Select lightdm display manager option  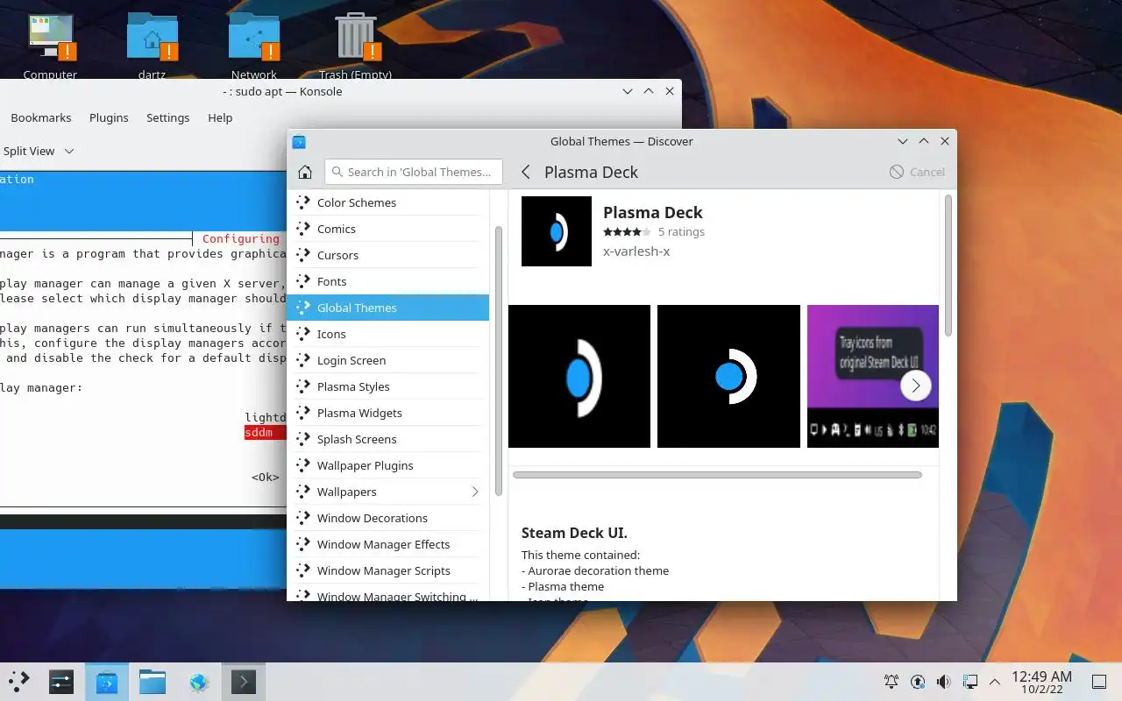point(266,418)
